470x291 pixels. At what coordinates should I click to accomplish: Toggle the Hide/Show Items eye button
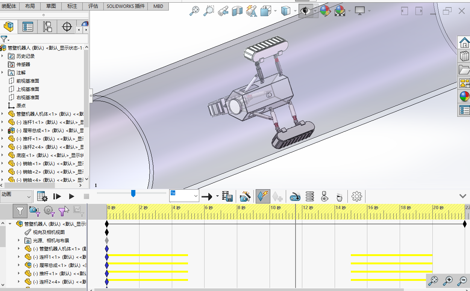tap(305, 11)
